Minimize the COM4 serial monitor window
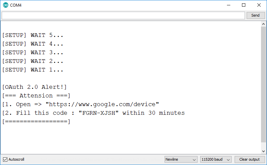 coord(229,5)
